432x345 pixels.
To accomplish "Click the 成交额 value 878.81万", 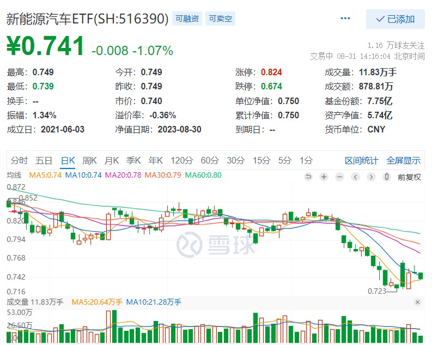I will (x=376, y=87).
